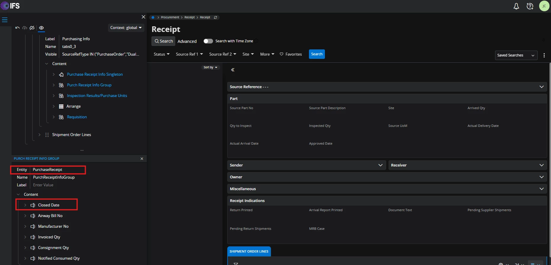Click the blue home dot in the breadcrumb
551x265 pixels.
[x=153, y=17]
